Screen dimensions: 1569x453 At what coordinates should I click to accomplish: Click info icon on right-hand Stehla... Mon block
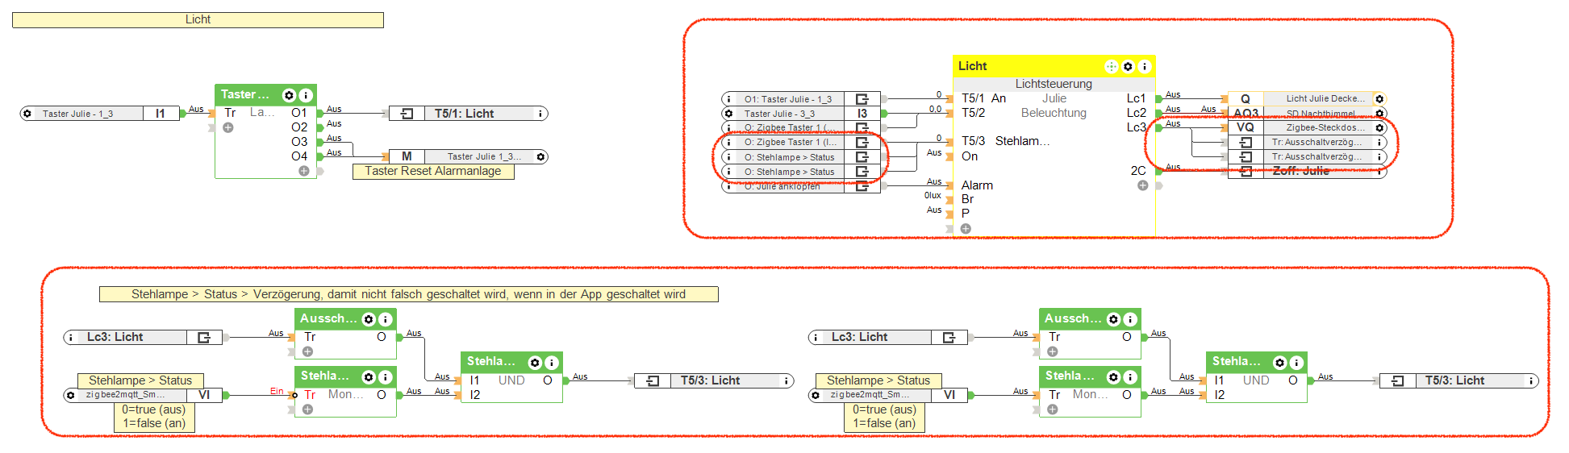tap(1130, 376)
